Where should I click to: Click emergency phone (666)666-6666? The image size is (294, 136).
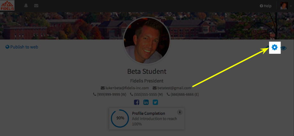[x=183, y=94]
